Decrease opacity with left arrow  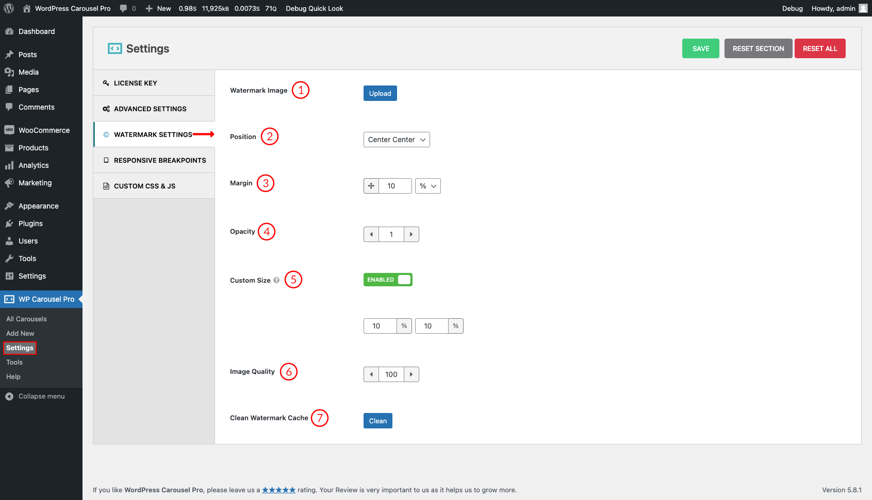(371, 234)
